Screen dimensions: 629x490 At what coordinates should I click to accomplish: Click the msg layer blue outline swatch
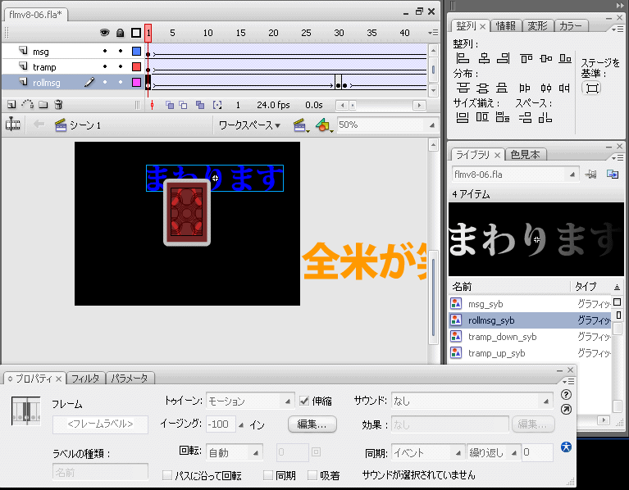tap(136, 51)
